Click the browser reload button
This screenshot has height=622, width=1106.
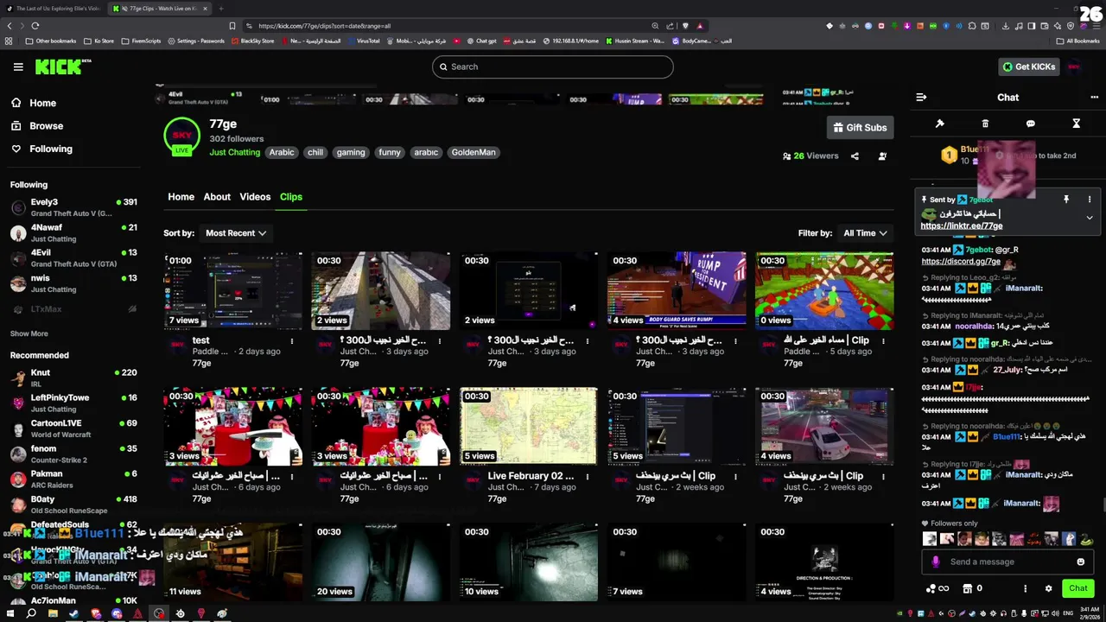click(35, 26)
